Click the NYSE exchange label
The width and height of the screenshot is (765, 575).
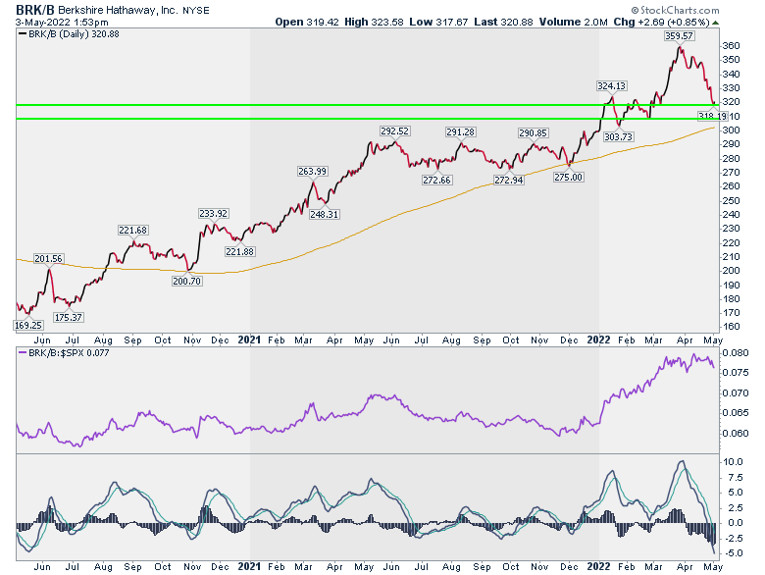pos(195,10)
